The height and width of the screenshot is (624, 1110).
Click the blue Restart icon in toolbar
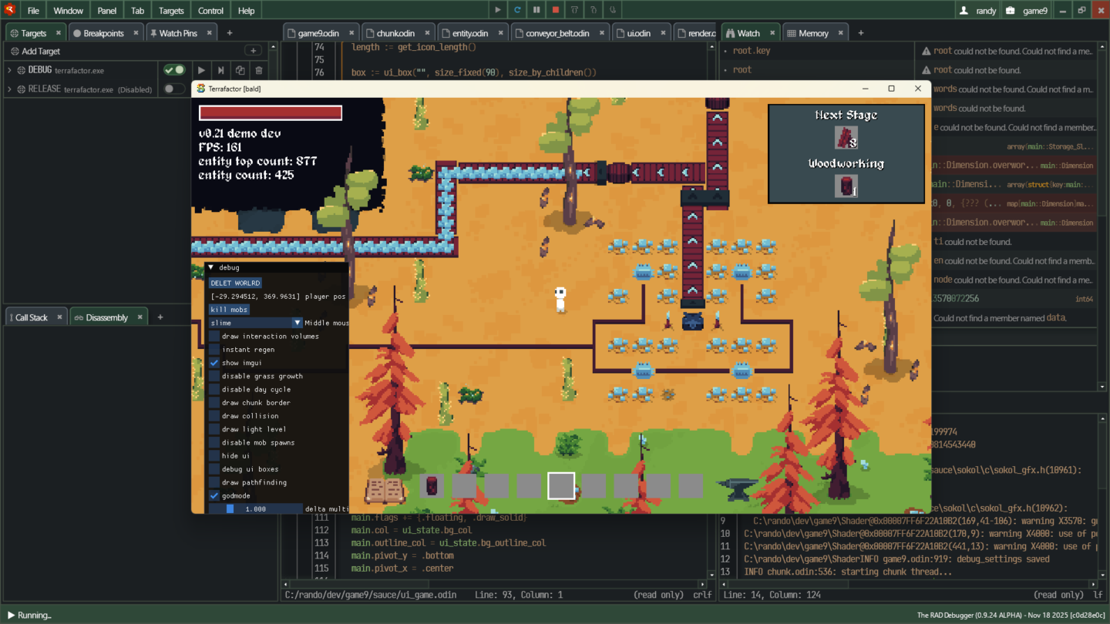coord(517,10)
